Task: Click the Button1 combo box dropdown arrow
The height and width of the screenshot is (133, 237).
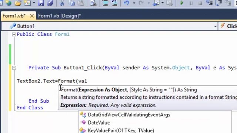Action: click(215, 26)
